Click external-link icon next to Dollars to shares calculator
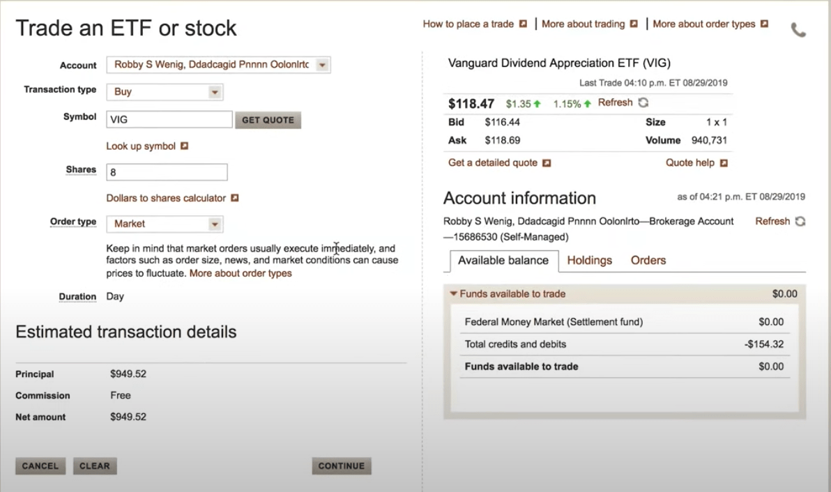 (235, 197)
